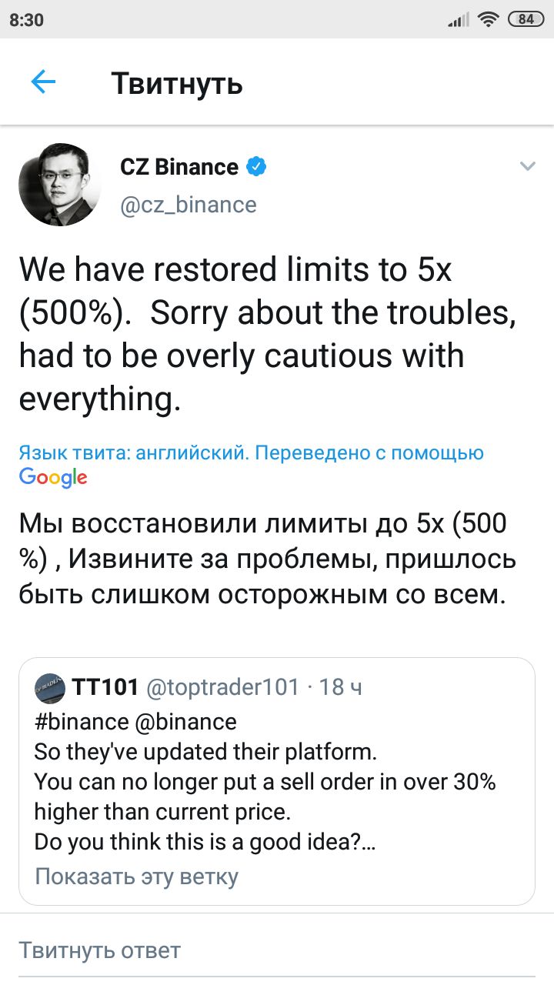Tap the "Твитнуть" header title
This screenshot has height=985, width=554.
coord(177,83)
